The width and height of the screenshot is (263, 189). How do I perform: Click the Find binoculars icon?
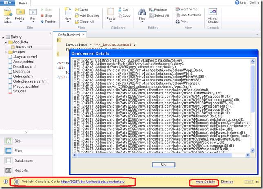pos(142,12)
